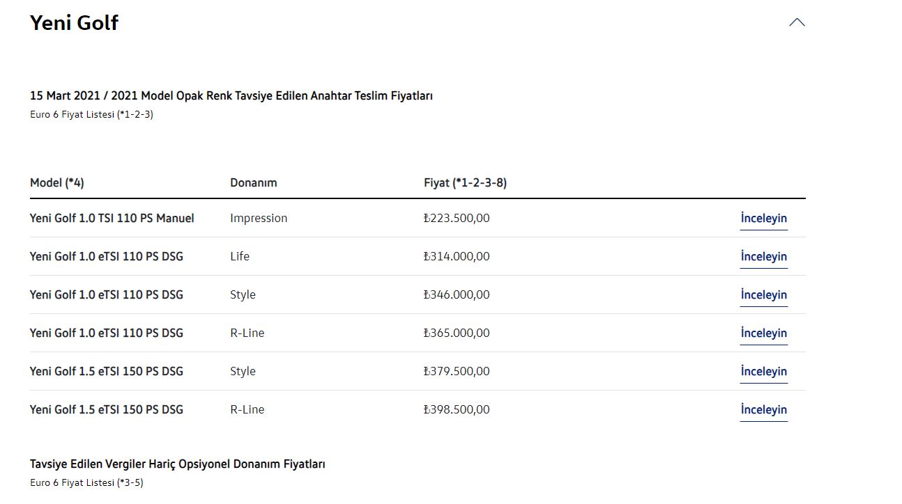Click Yeni Golf 1.0 TSI 110 PS Manuel

112,218
